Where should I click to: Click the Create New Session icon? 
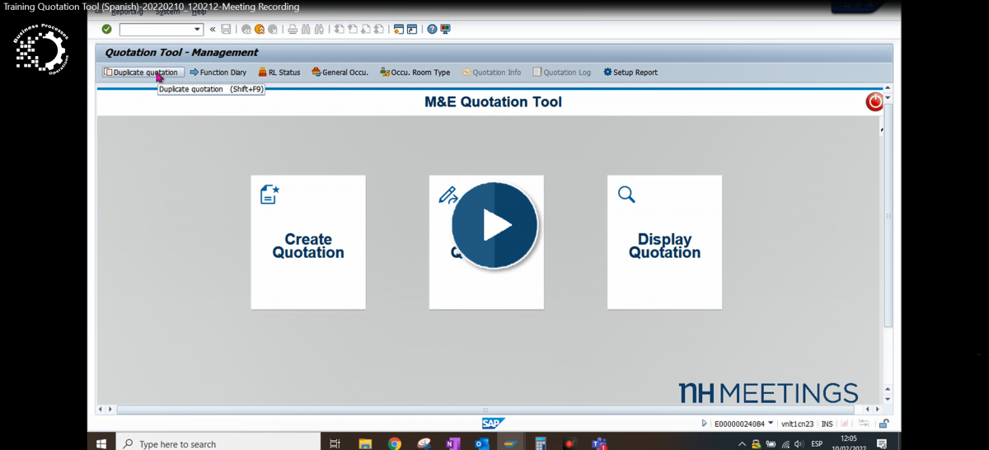(x=399, y=30)
